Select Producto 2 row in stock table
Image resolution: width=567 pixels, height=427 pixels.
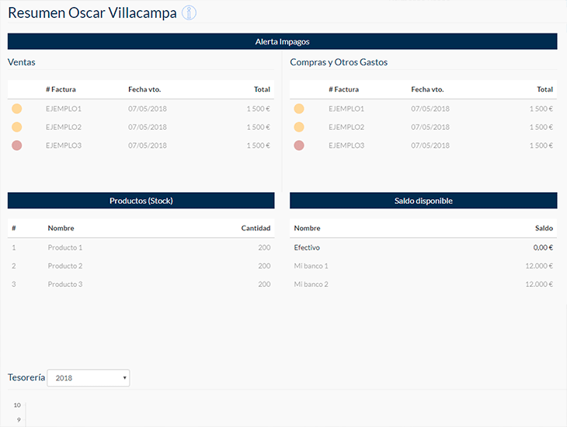coord(141,266)
